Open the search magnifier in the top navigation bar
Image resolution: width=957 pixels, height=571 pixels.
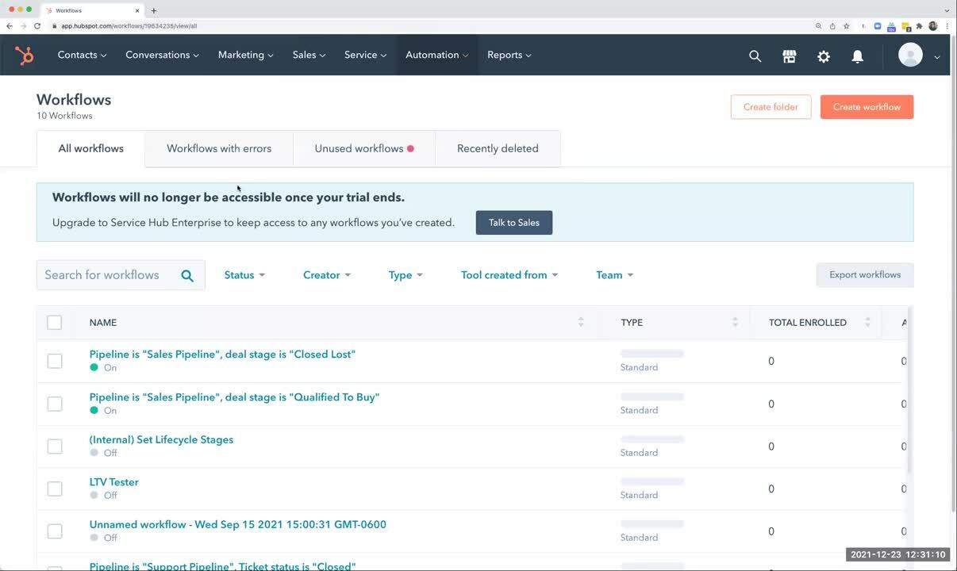point(755,56)
